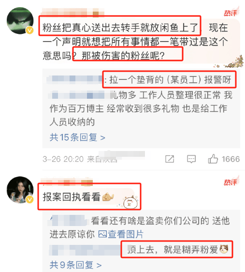Tap the 热评 badge on second comment
The height and width of the screenshot is (272, 245).
click(x=231, y=181)
